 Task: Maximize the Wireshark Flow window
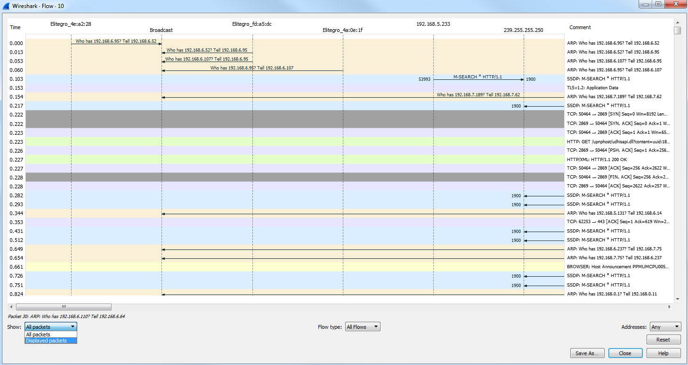coord(658,4)
